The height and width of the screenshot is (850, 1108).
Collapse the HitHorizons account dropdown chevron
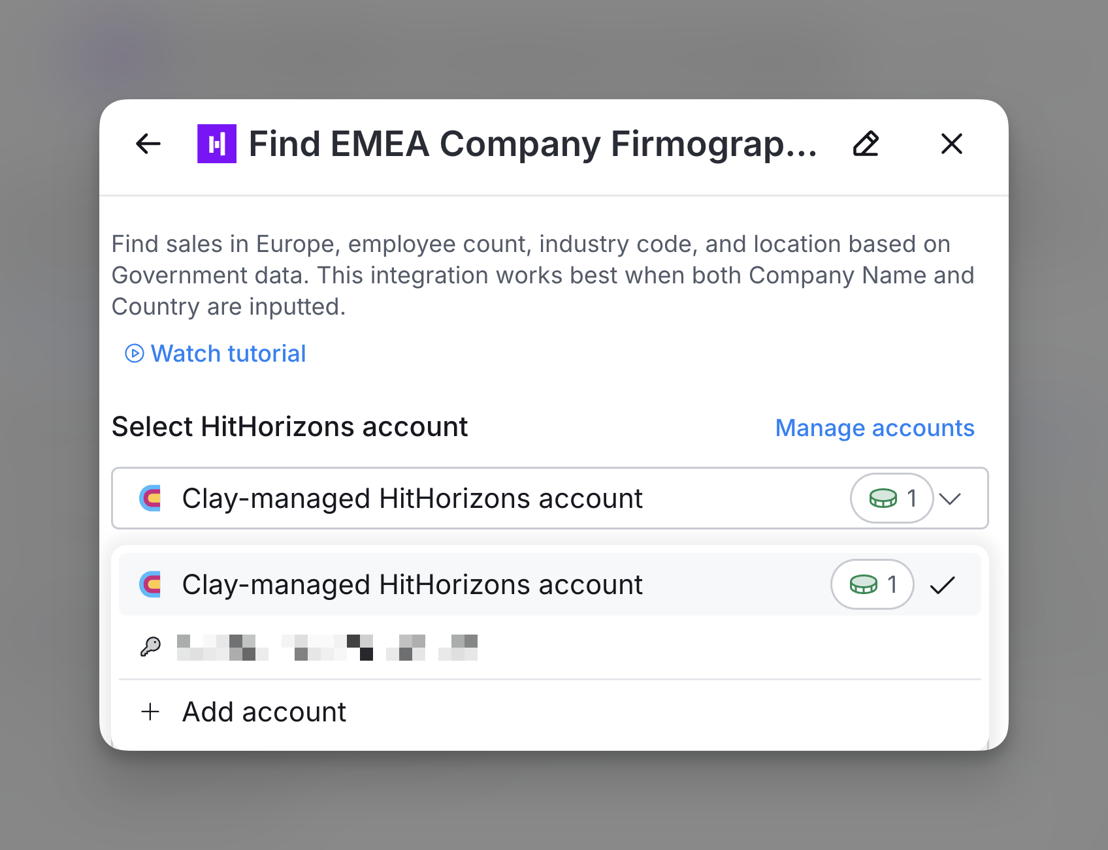click(950, 499)
